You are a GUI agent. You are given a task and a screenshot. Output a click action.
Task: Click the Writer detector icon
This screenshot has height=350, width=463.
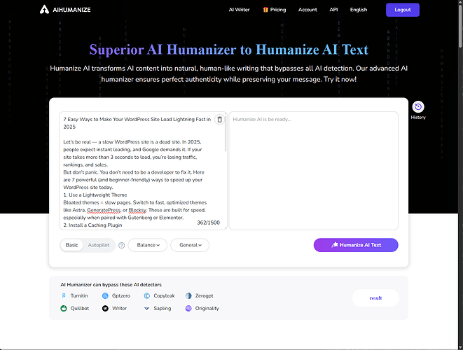click(x=105, y=309)
